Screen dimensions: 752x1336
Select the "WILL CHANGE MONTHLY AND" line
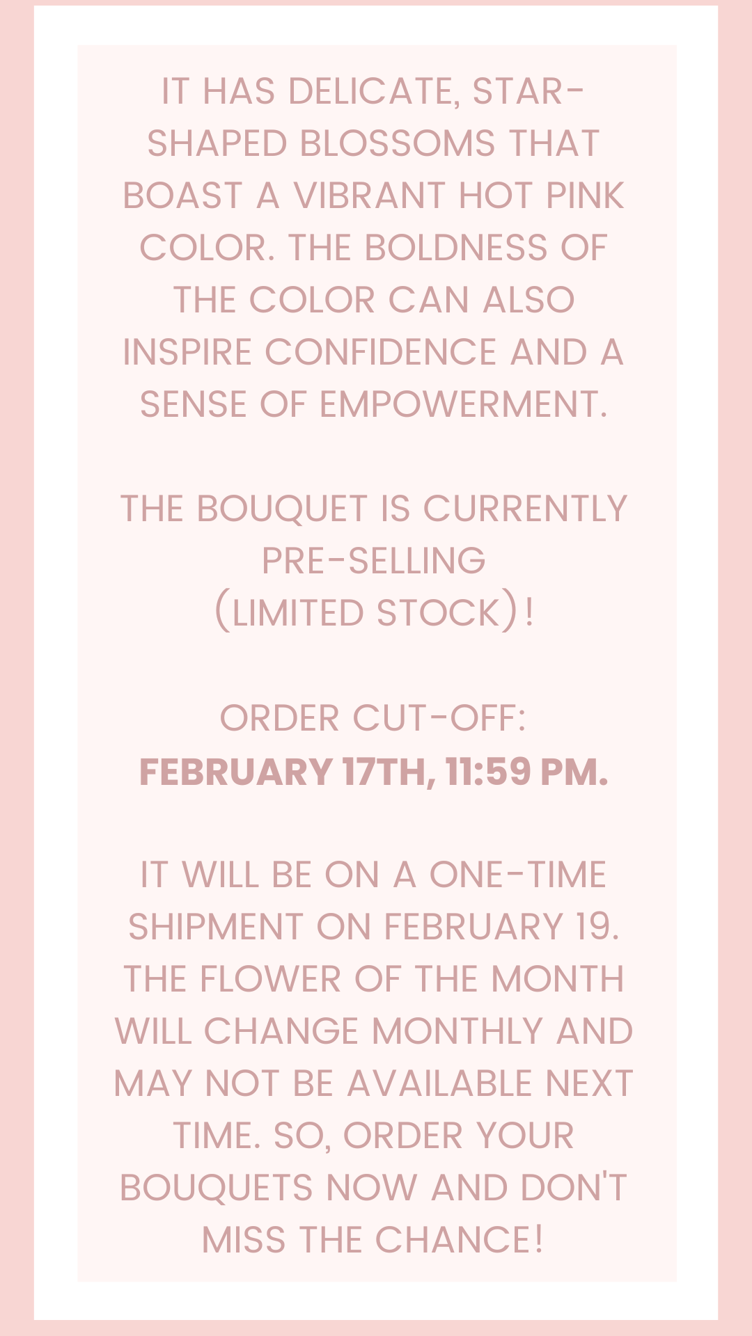(x=374, y=1032)
